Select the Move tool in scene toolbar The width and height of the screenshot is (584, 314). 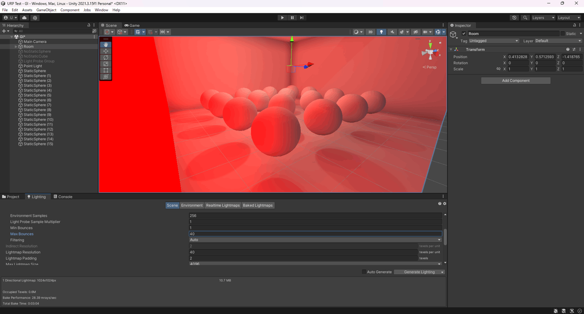point(106,51)
